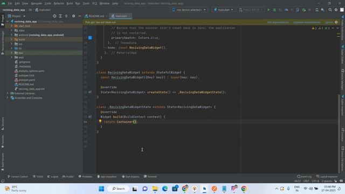Click the override gutter icon beside the build method
The height and width of the screenshot is (194, 345).
tap(90, 117)
